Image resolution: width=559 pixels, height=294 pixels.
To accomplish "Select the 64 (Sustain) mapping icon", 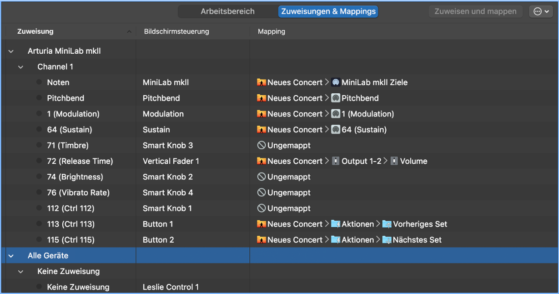I will 336,129.
